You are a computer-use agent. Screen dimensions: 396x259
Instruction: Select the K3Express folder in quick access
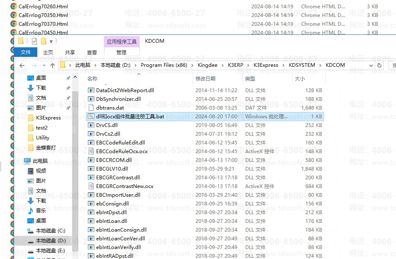pos(48,117)
